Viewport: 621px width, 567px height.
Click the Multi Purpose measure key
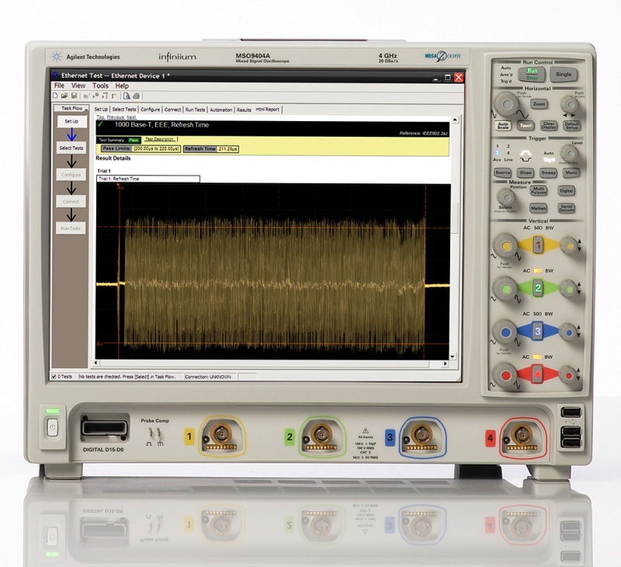tap(538, 190)
